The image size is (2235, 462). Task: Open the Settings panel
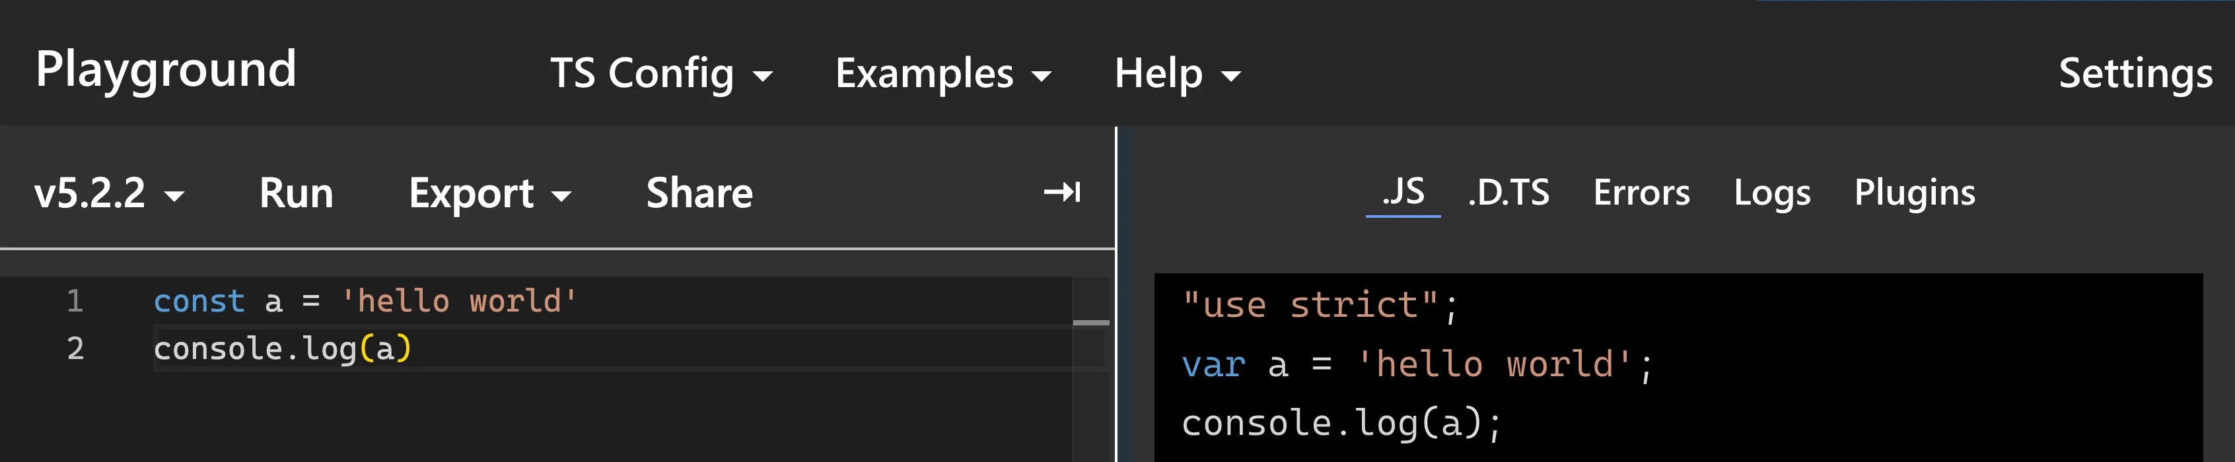coord(2135,74)
